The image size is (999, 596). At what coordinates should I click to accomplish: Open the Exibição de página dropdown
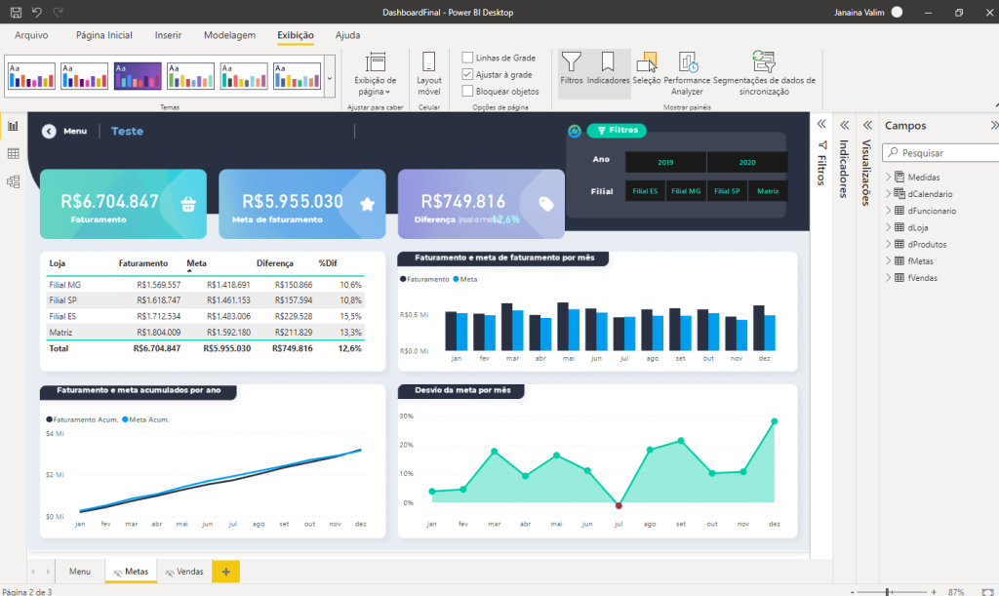375,73
